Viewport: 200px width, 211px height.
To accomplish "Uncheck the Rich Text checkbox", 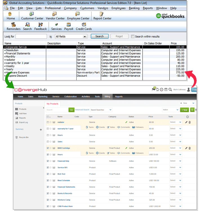I will point(48,174).
